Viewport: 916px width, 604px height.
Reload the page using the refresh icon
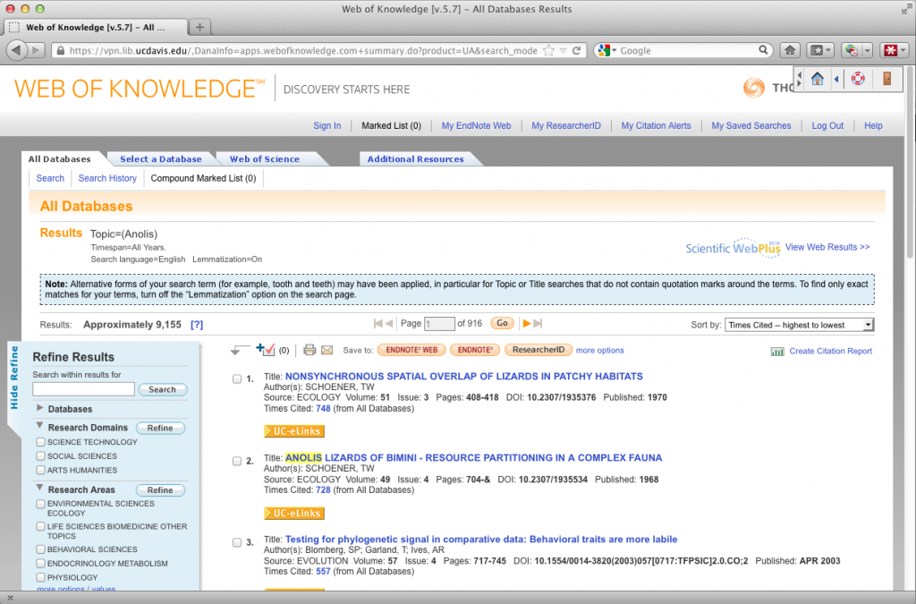click(x=577, y=51)
